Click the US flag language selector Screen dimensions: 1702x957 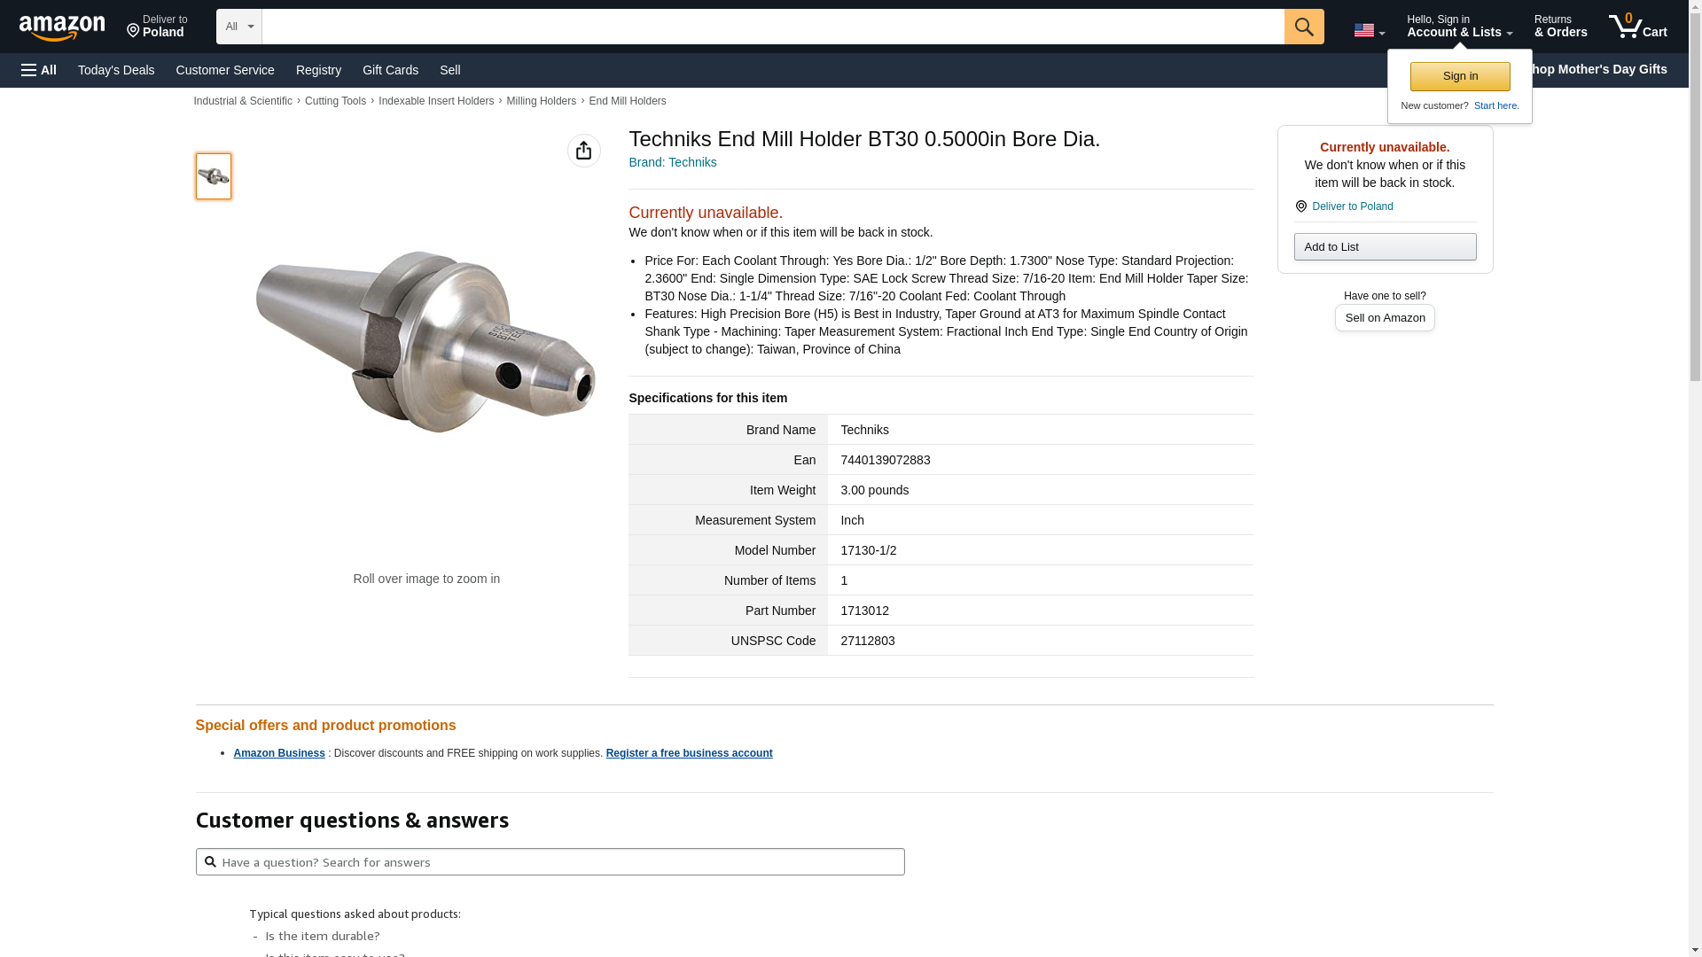coord(1368,30)
